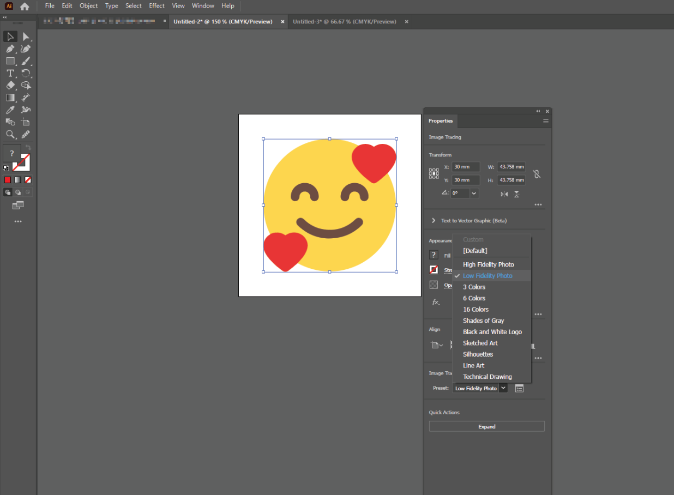The height and width of the screenshot is (495, 674).
Task: Click the Swap Fill and Stroke arrow
Action: coord(28,148)
